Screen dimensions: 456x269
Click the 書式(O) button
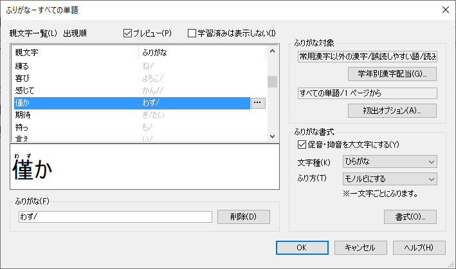pos(410,216)
